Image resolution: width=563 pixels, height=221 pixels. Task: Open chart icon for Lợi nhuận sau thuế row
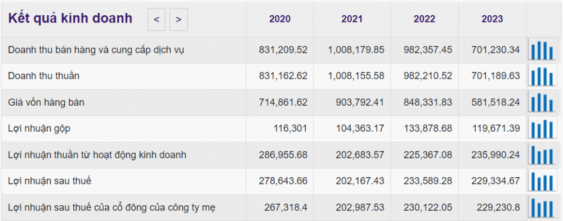click(x=542, y=181)
